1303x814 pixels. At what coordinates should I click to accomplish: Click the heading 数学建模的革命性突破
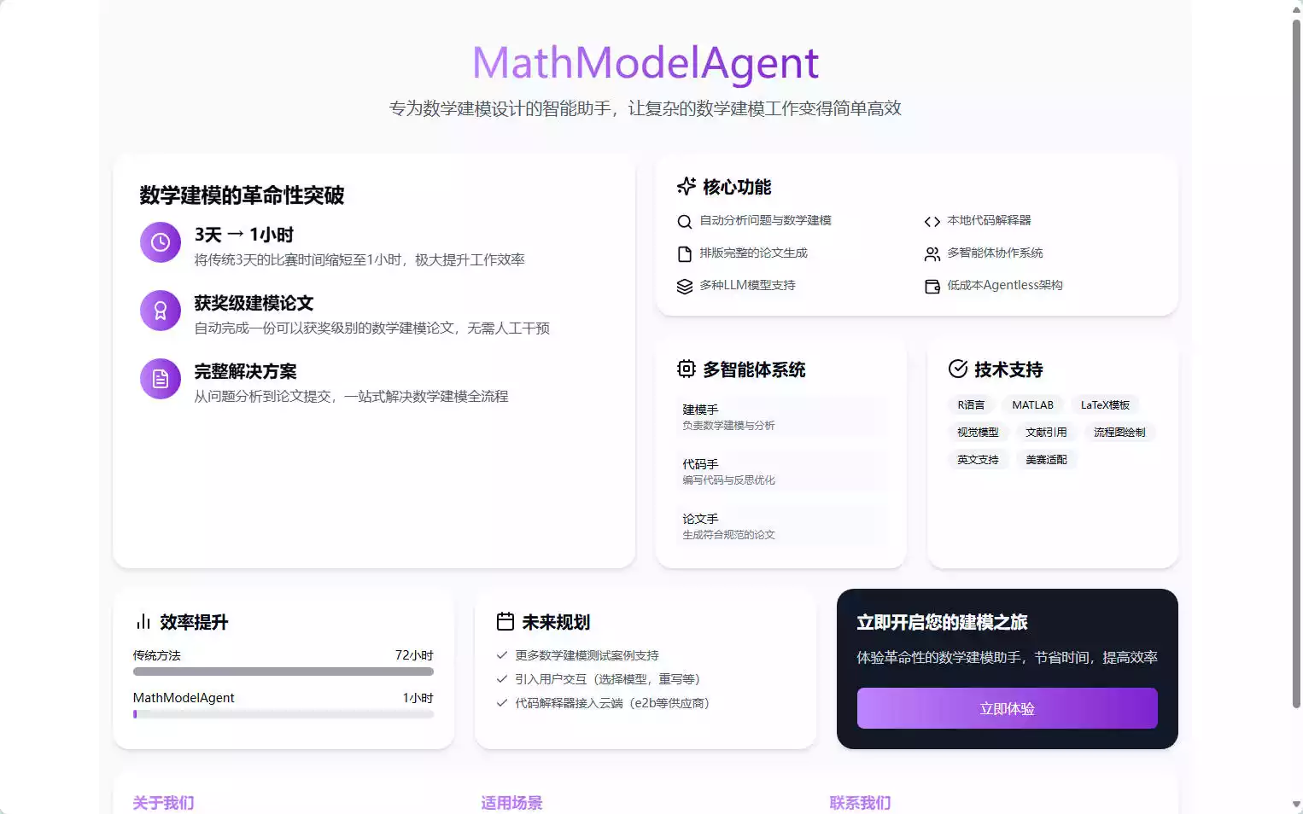pos(242,195)
